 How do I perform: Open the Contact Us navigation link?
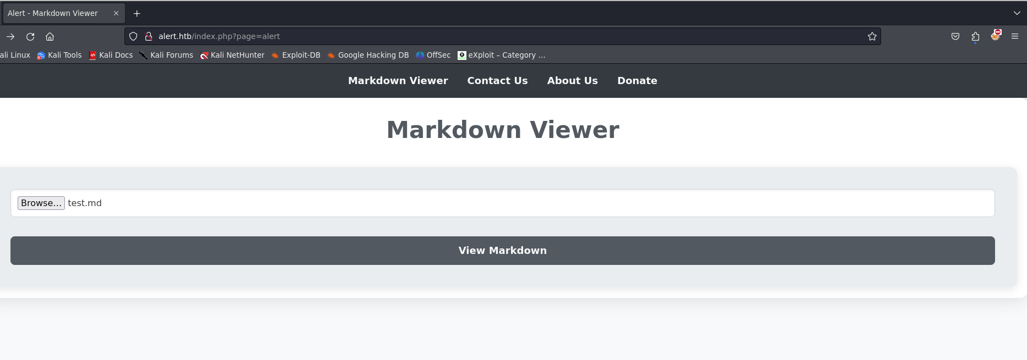point(497,81)
